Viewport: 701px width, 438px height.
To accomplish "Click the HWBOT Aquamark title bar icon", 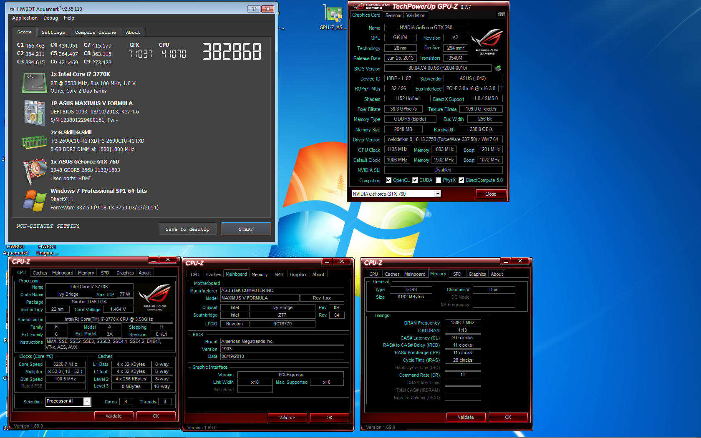I will pyautogui.click(x=12, y=9).
